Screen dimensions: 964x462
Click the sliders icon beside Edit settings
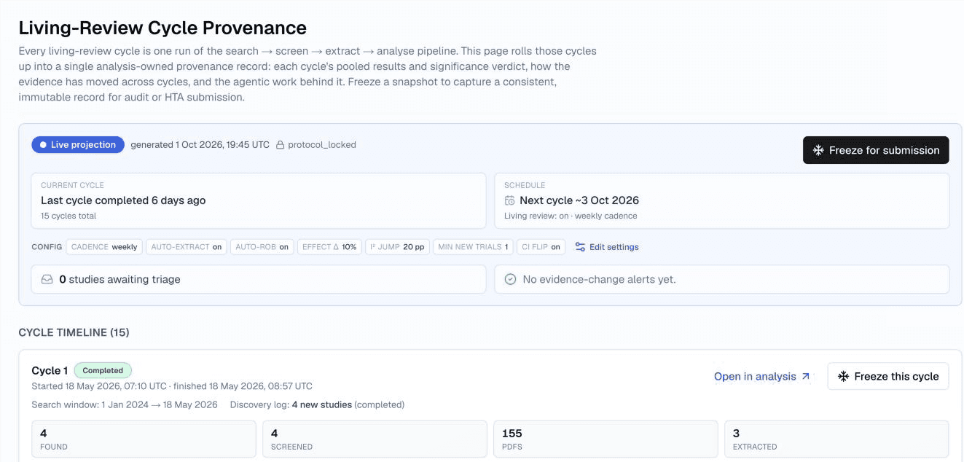(580, 247)
